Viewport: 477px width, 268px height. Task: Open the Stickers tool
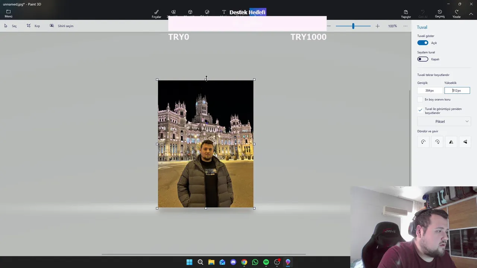point(207,12)
